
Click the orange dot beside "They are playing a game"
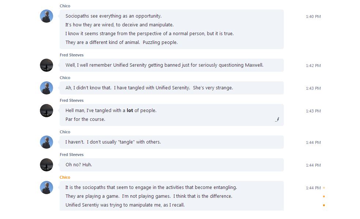(x=324, y=196)
